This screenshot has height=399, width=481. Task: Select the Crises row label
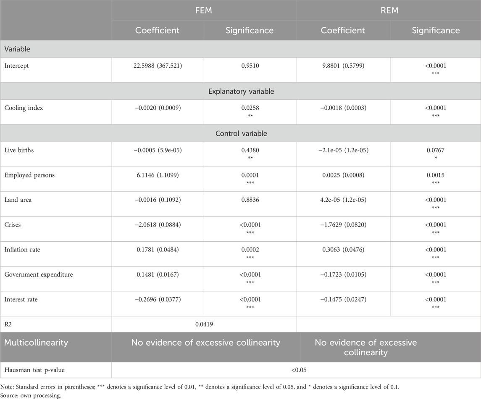[13, 225]
